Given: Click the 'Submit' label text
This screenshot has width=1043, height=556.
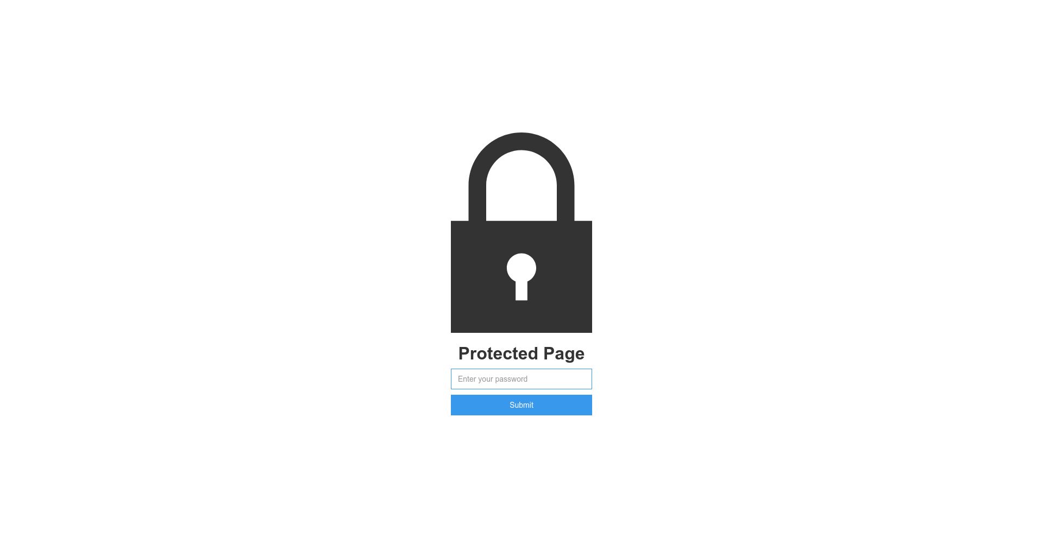Looking at the screenshot, I should click(x=521, y=405).
